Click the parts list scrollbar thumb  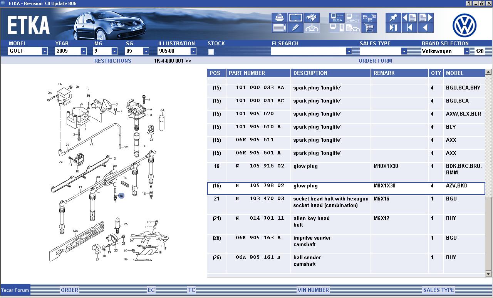tap(488, 234)
